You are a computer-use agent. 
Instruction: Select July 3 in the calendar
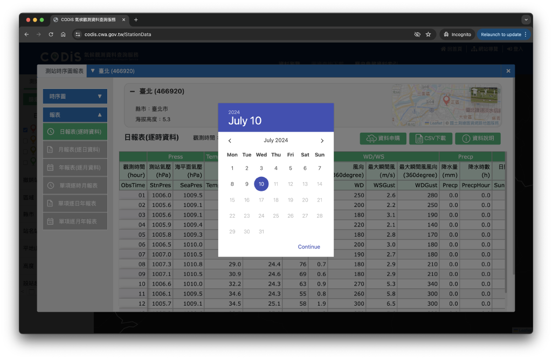pos(261,168)
